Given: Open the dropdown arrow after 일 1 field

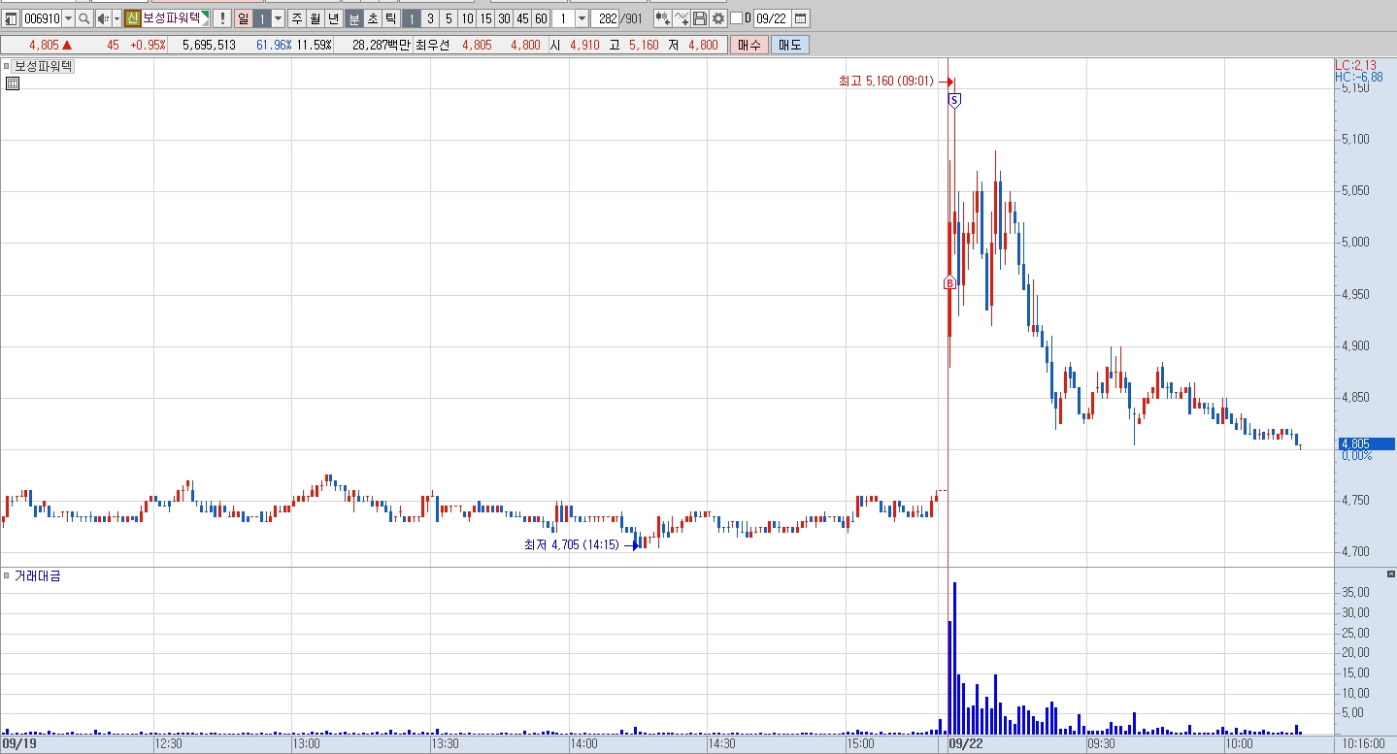Looking at the screenshot, I should click(x=278, y=18).
